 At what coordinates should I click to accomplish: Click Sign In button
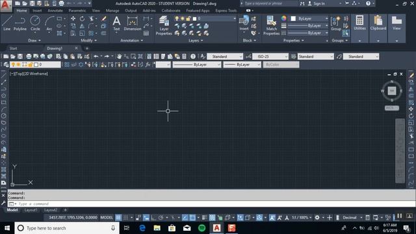point(319,3)
